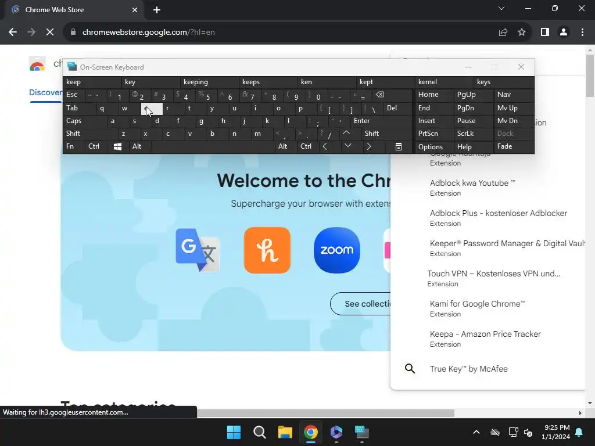595x446 pixels.
Task: Select Keeper Password Manager suggestion
Action: click(x=488, y=249)
